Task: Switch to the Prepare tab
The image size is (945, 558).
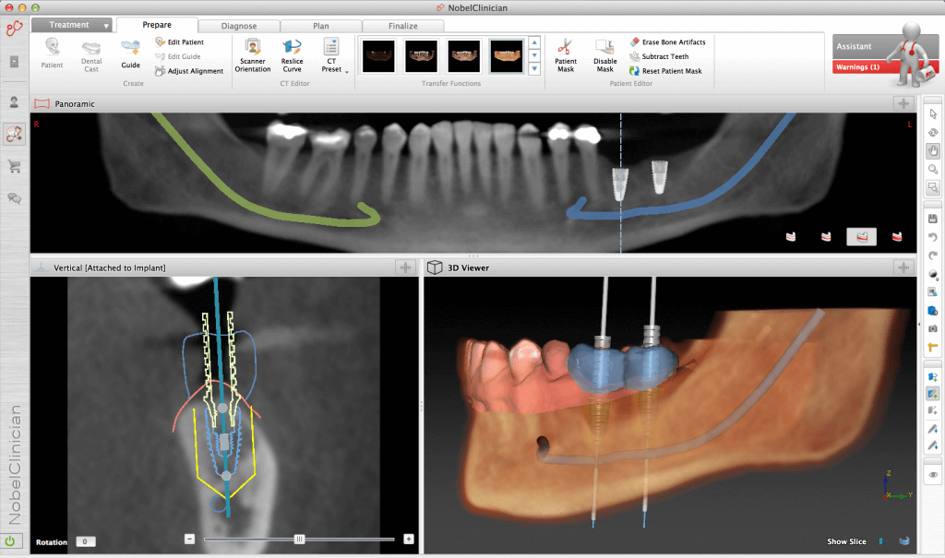Action: pos(157,25)
